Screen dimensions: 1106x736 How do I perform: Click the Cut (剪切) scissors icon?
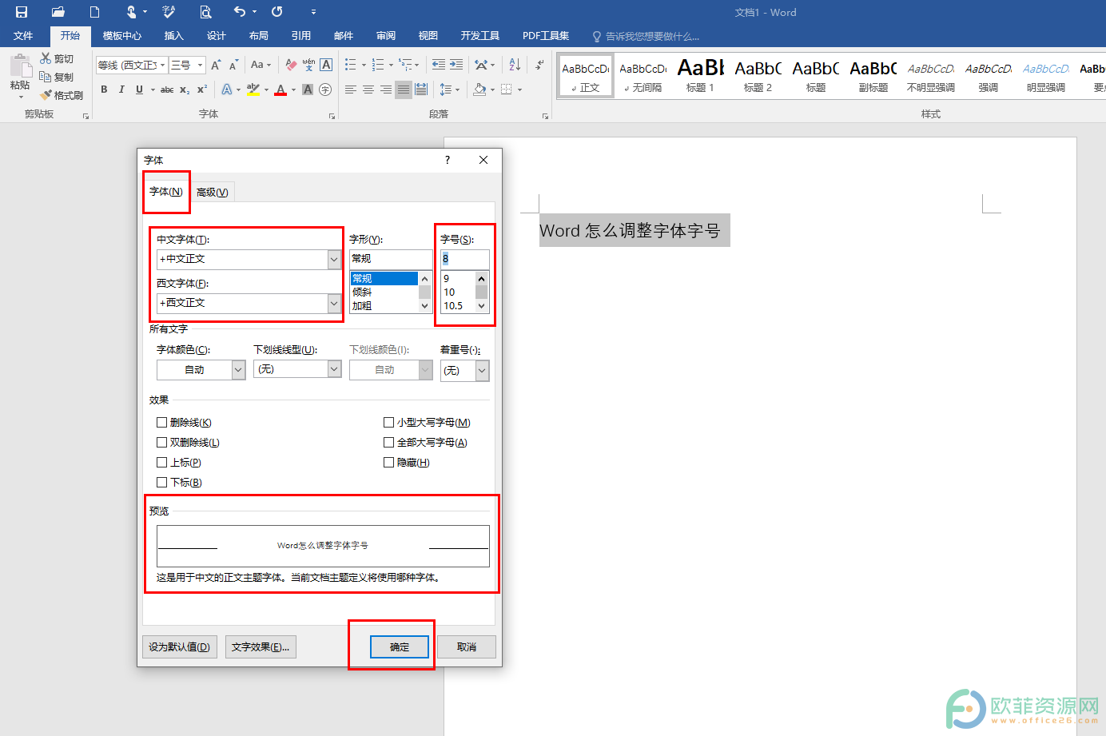[46, 58]
